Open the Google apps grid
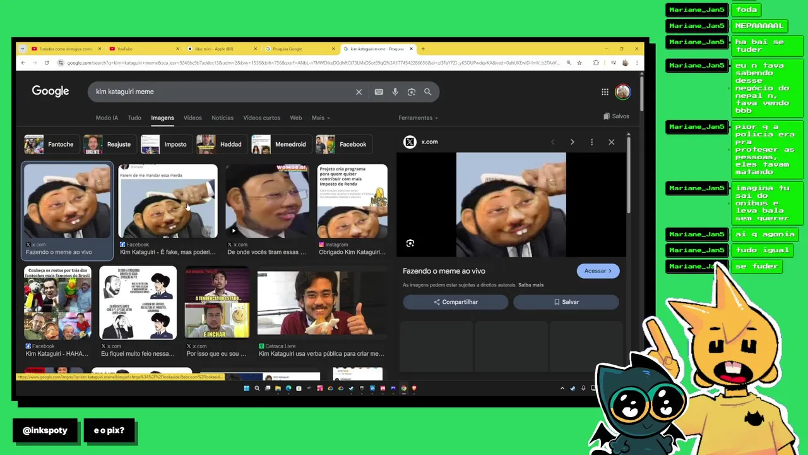808x455 pixels. pyautogui.click(x=605, y=92)
